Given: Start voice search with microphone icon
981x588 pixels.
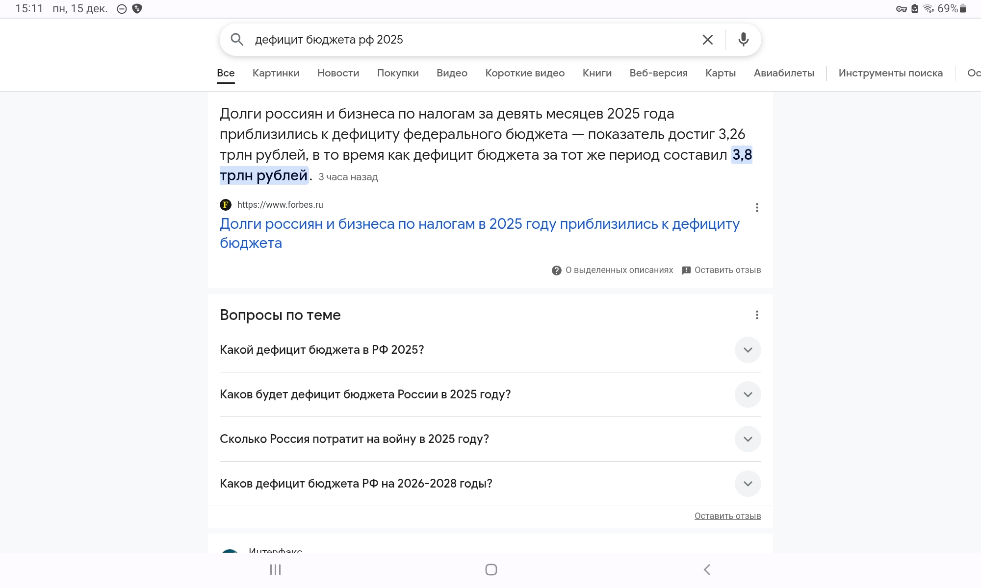Looking at the screenshot, I should click(743, 40).
